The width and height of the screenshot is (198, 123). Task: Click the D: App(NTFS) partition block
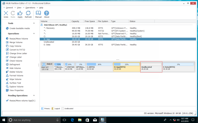pyautogui.click(x=127, y=67)
